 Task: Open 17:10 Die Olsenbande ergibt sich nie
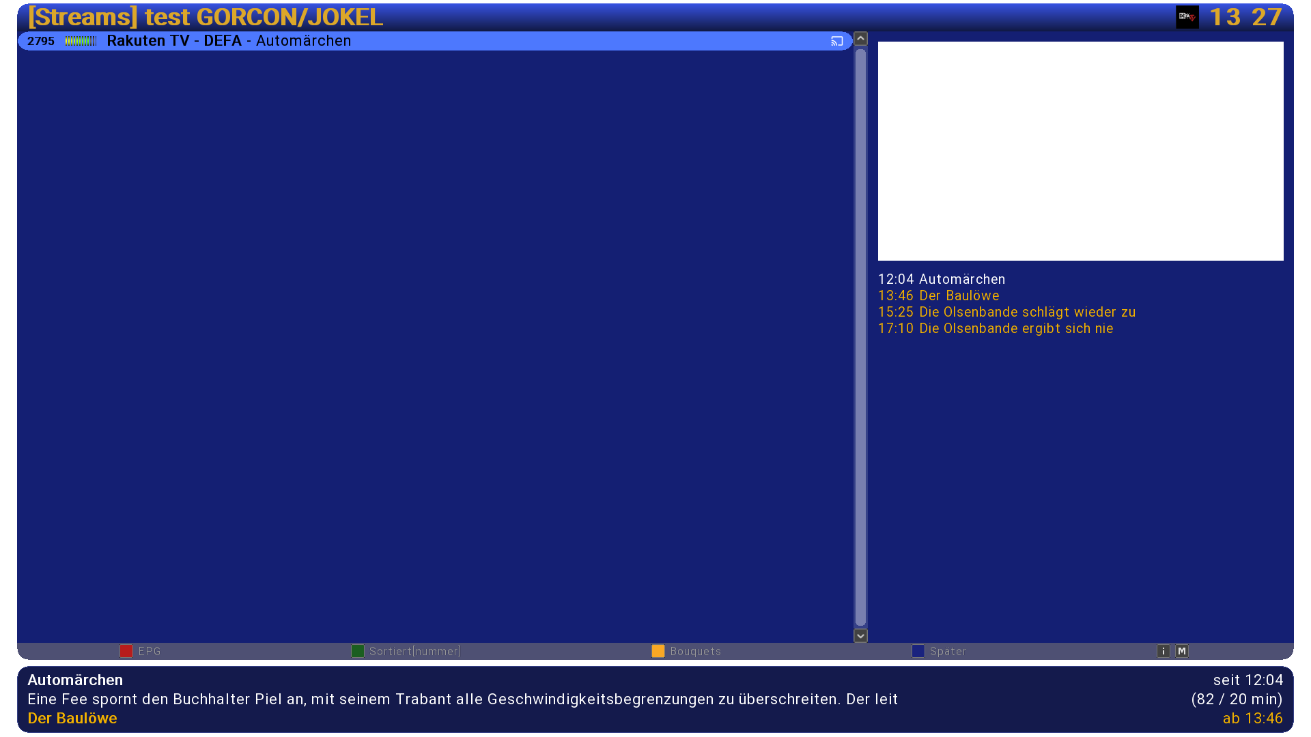pyautogui.click(x=996, y=328)
